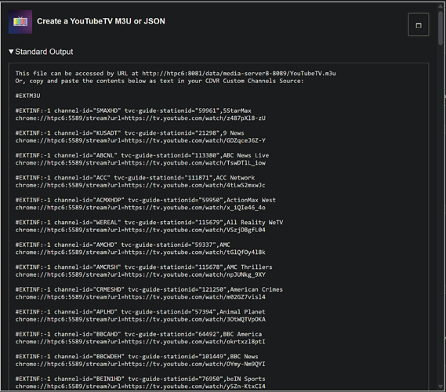Click the stream URL ending TswDTlL_iow
This screenshot has height=392, width=446.
(x=140, y=163)
